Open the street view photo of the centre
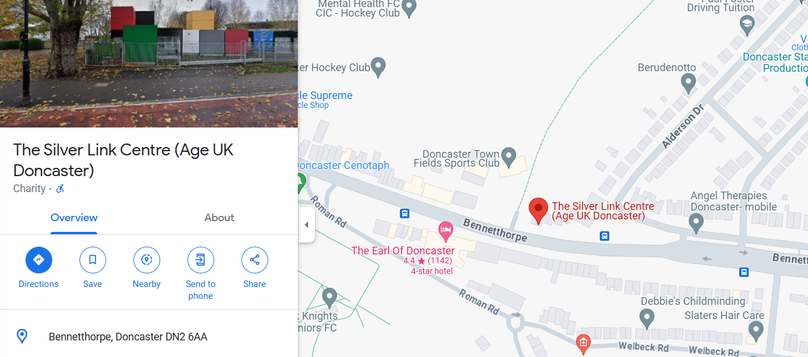 pos(149,63)
